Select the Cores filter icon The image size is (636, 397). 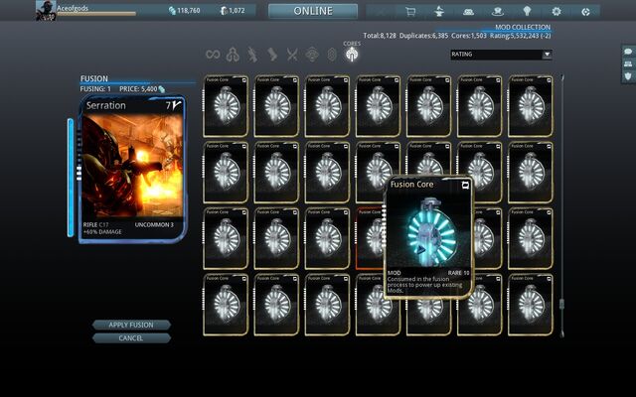coord(352,55)
